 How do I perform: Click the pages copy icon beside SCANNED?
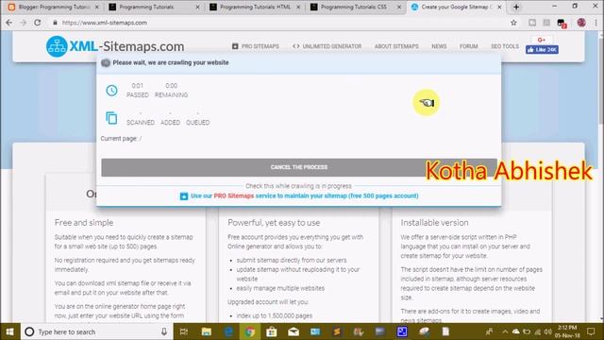click(111, 118)
